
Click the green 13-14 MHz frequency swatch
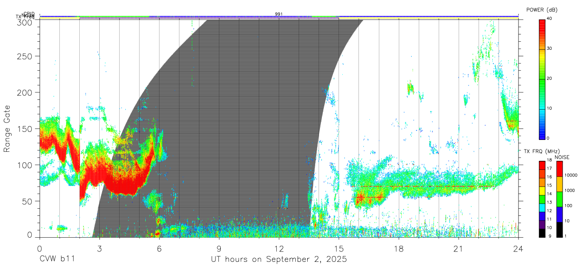[x=542, y=199]
